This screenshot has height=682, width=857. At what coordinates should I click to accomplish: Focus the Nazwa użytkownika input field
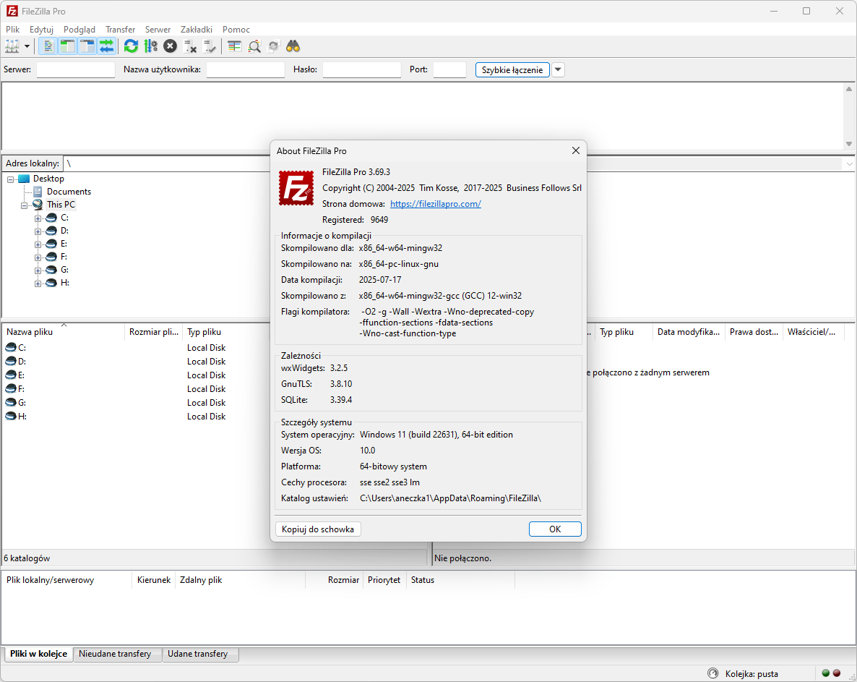(246, 69)
